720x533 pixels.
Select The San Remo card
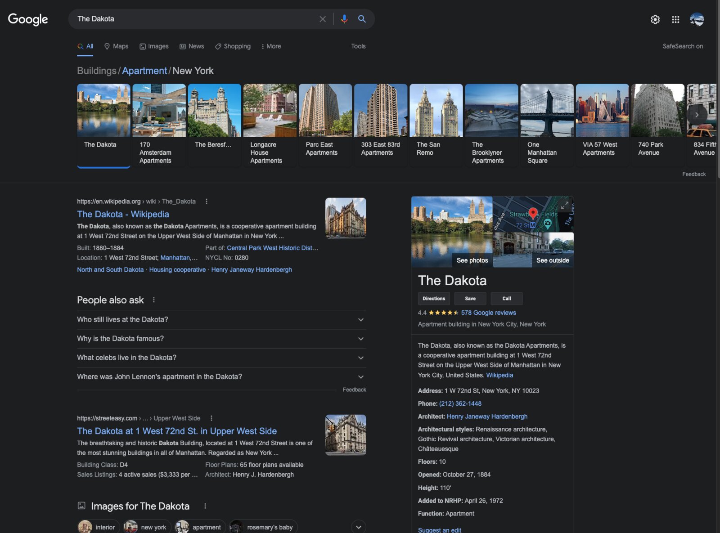tap(436, 125)
